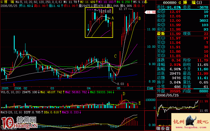Click the M2:11.489 moving average value
The width and height of the screenshot is (210, 131).
point(88,2)
